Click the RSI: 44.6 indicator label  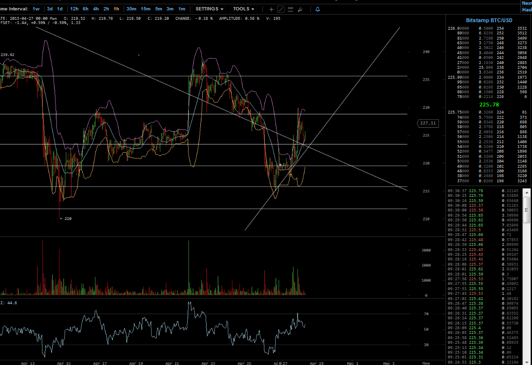(8, 303)
